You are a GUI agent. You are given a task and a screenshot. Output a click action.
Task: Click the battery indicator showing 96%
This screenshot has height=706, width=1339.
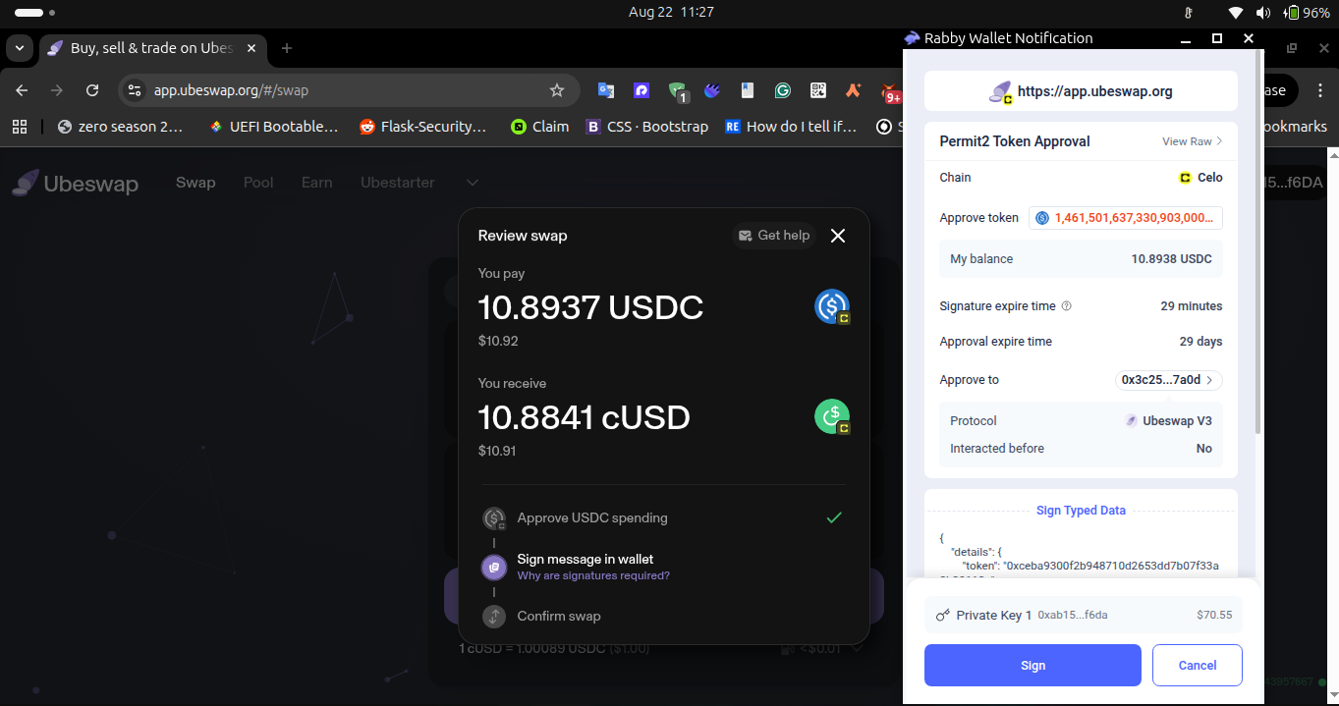(1309, 13)
